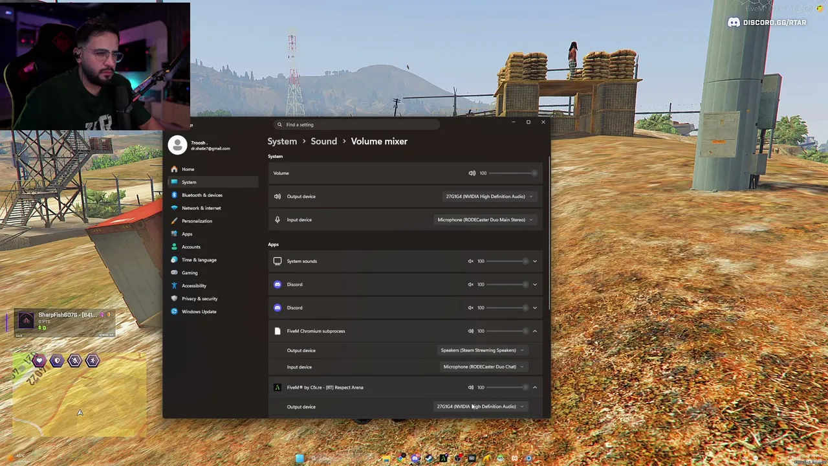Select Time & language label

click(199, 260)
